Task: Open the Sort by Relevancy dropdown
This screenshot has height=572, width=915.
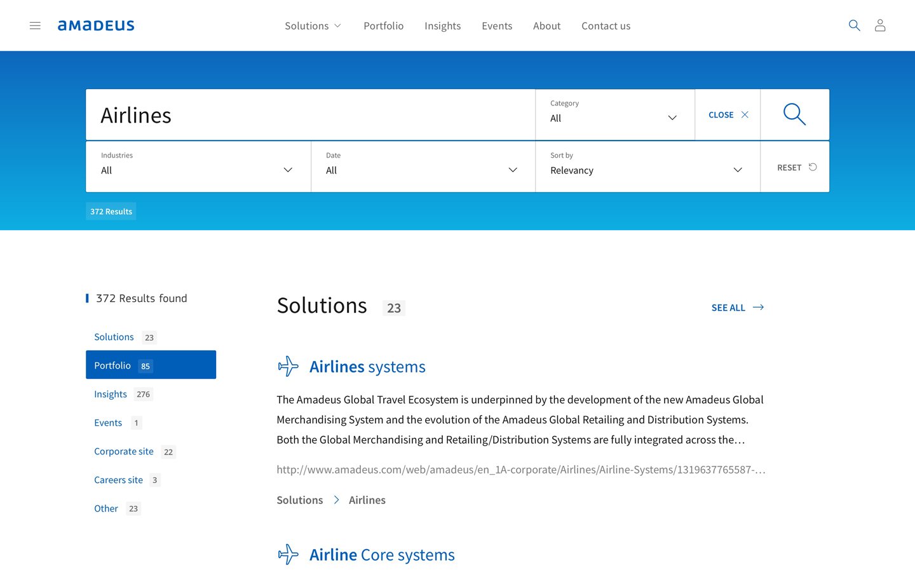Action: tap(647, 167)
